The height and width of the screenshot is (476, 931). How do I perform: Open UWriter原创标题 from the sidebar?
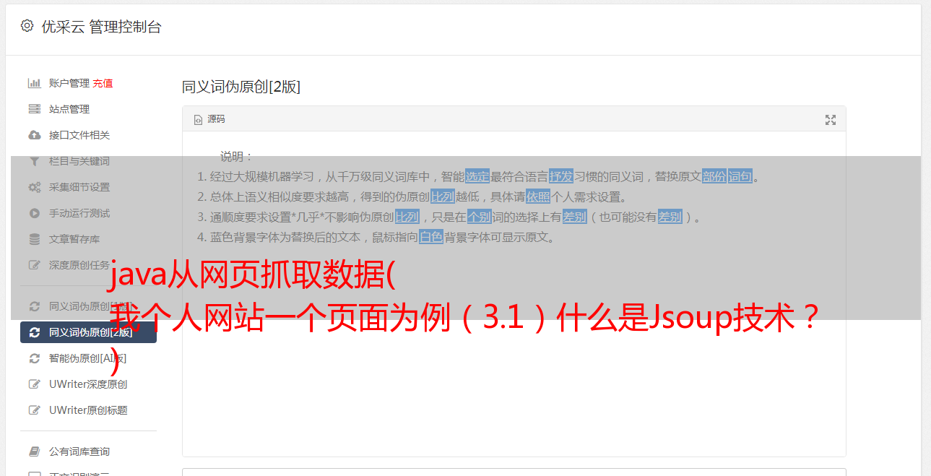88,410
